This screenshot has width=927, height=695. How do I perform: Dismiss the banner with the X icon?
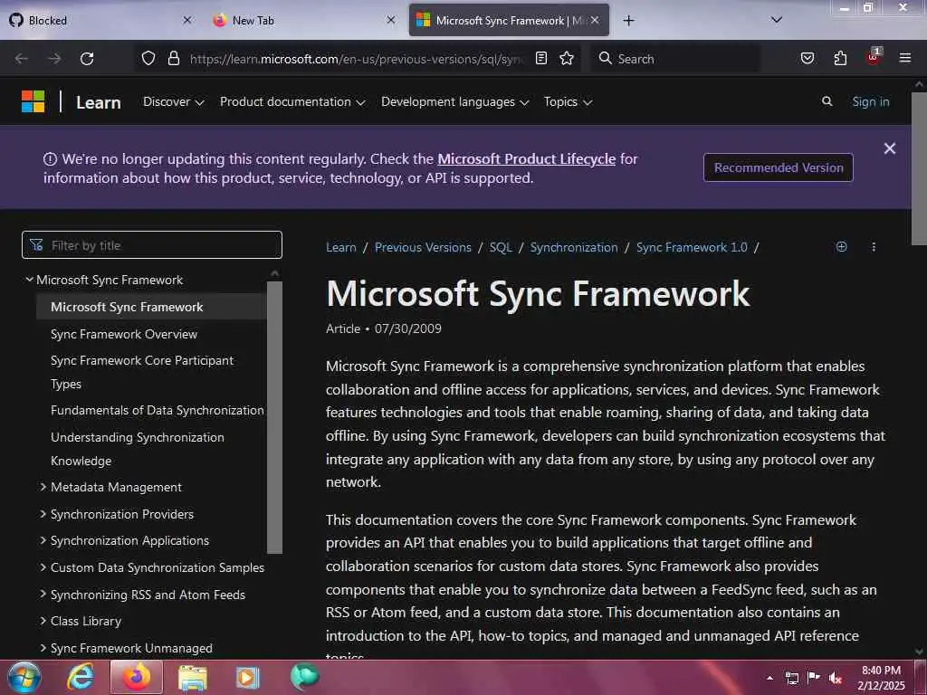(889, 148)
